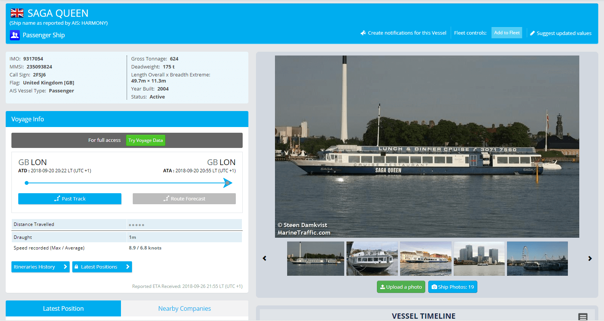
Task: Click the Deadweight value 175 t
Action: click(x=169, y=67)
